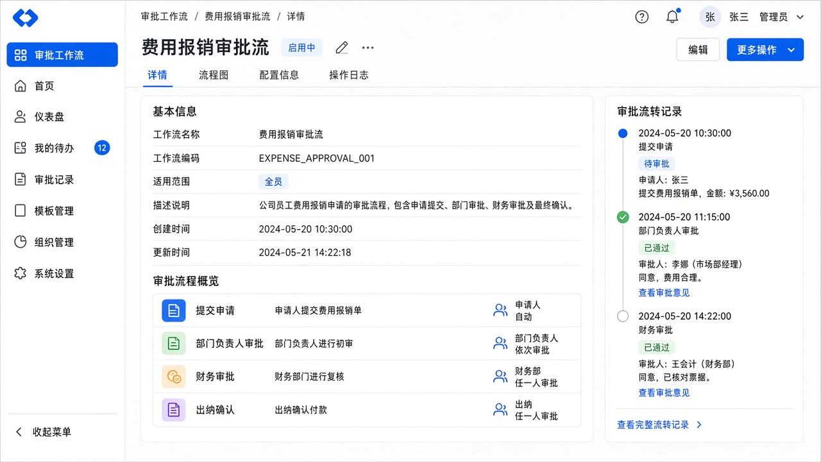This screenshot has height=462, width=821.
Task: Open the notifications bell
Action: [x=672, y=17]
